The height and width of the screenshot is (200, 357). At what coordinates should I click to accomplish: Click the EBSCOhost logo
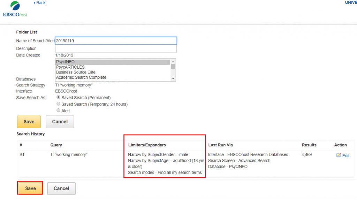click(x=15, y=9)
